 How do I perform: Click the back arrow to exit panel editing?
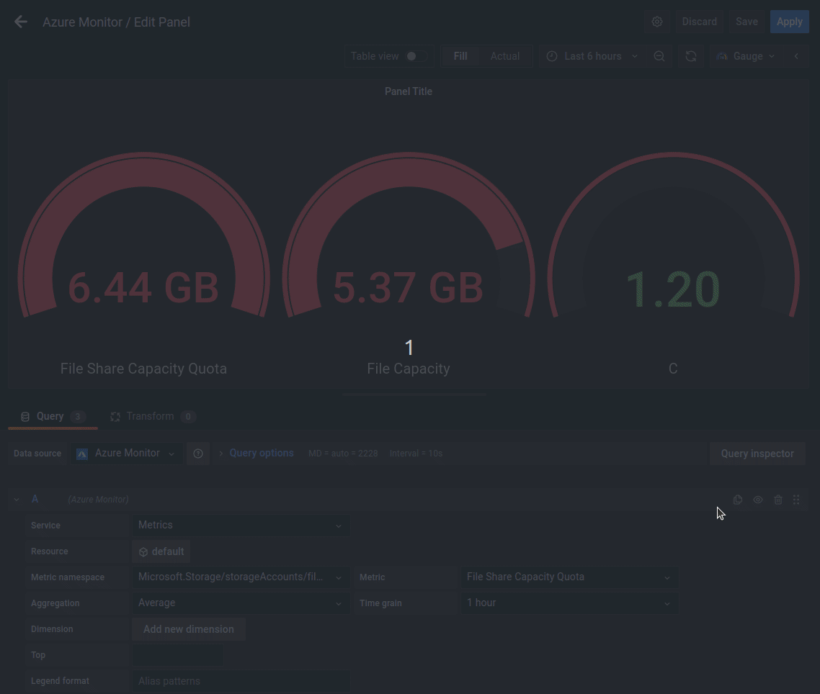pyautogui.click(x=20, y=21)
